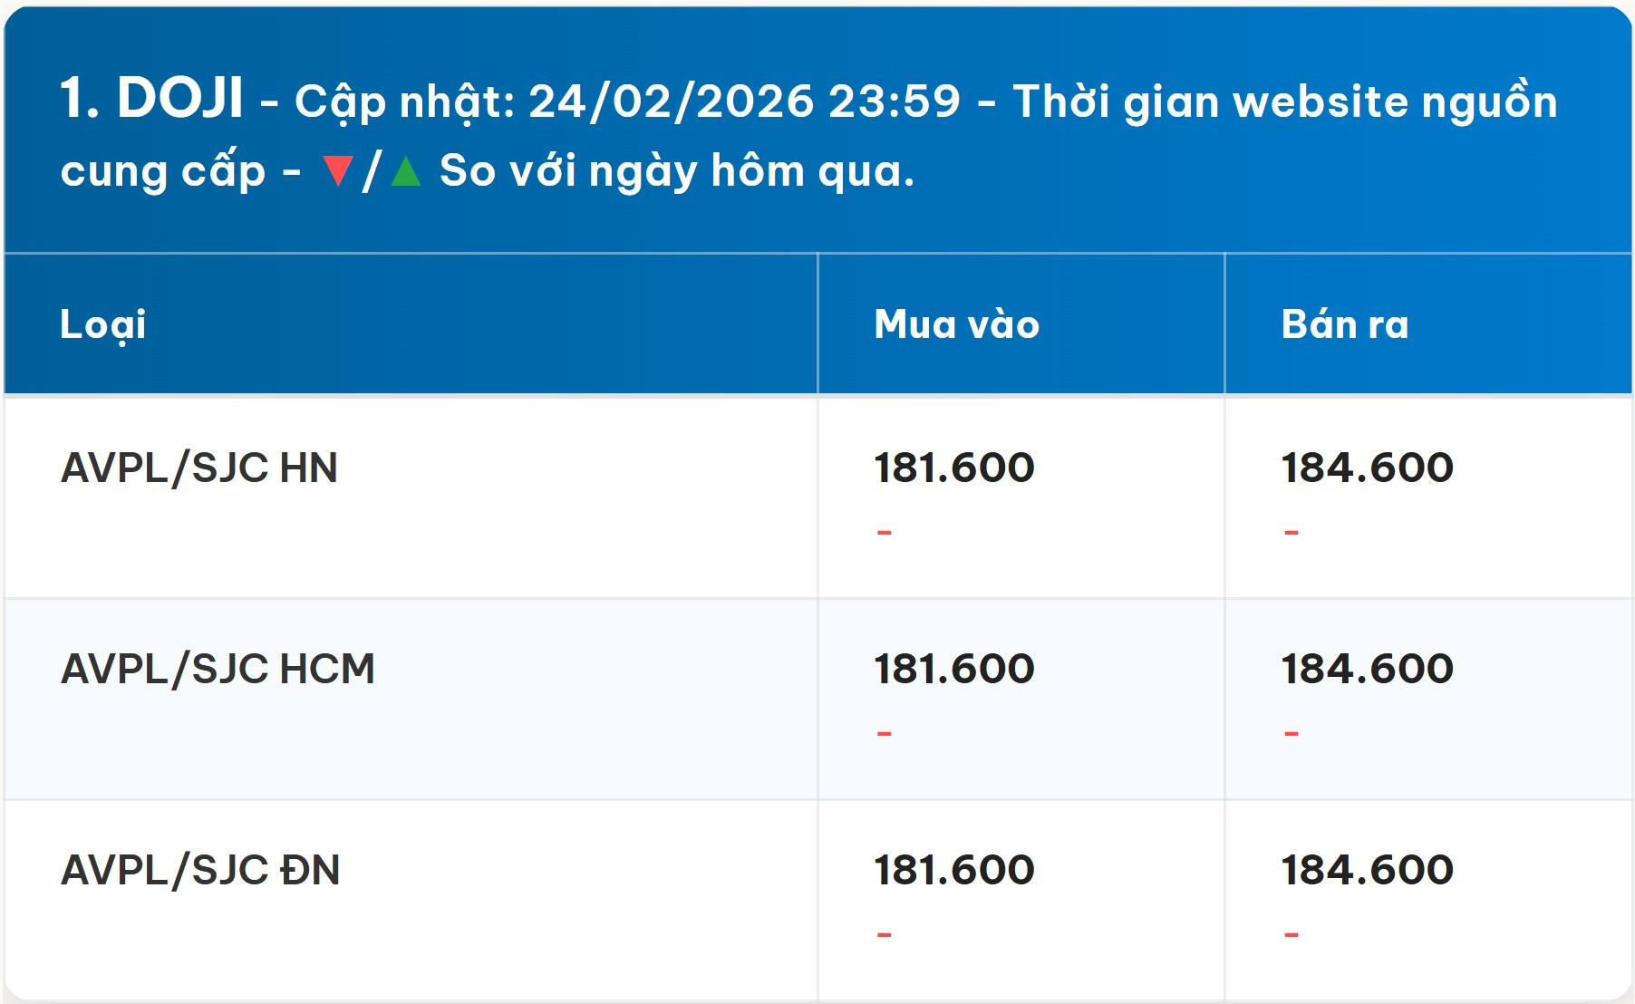Click the red dash under ĐN Mua vào price
1635x1004 pixels.
[x=884, y=934]
